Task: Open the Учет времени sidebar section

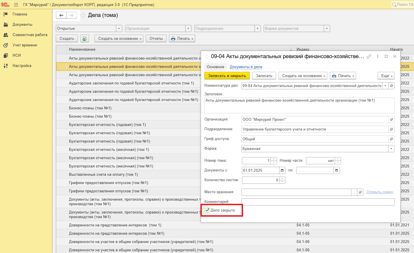Action: [25, 45]
